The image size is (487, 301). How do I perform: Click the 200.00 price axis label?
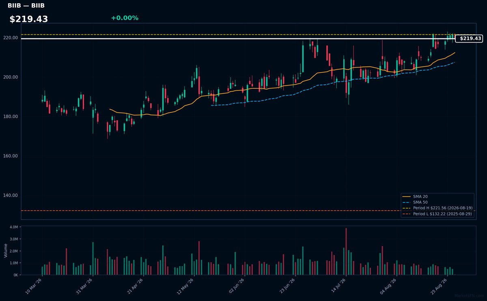[x=10, y=77]
